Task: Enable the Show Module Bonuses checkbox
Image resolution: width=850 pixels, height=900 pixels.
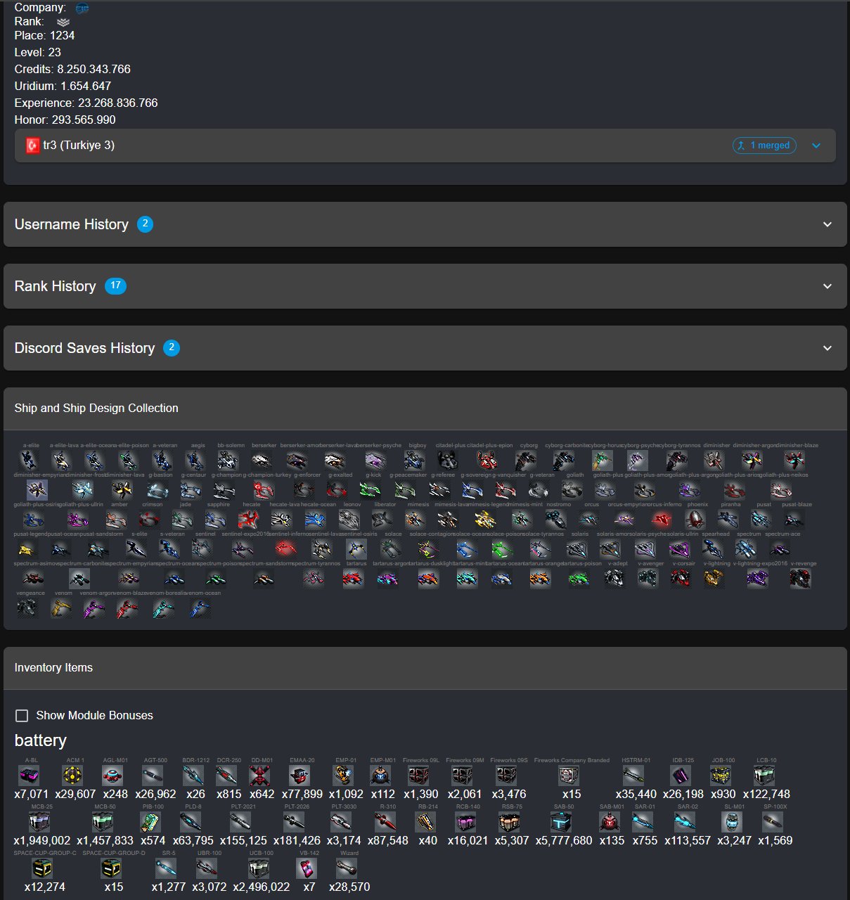Action: coord(22,715)
